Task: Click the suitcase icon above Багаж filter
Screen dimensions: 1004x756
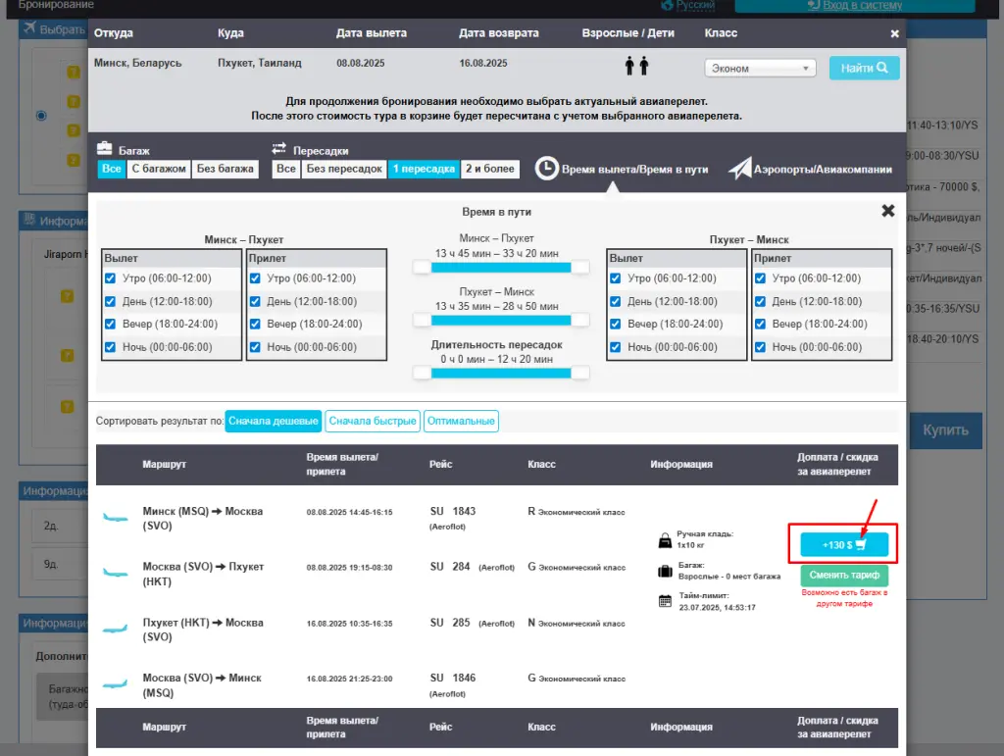Action: pos(105,149)
